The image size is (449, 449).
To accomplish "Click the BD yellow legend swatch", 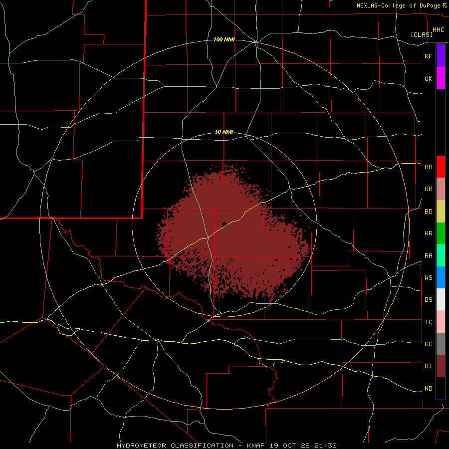I will (x=441, y=212).
